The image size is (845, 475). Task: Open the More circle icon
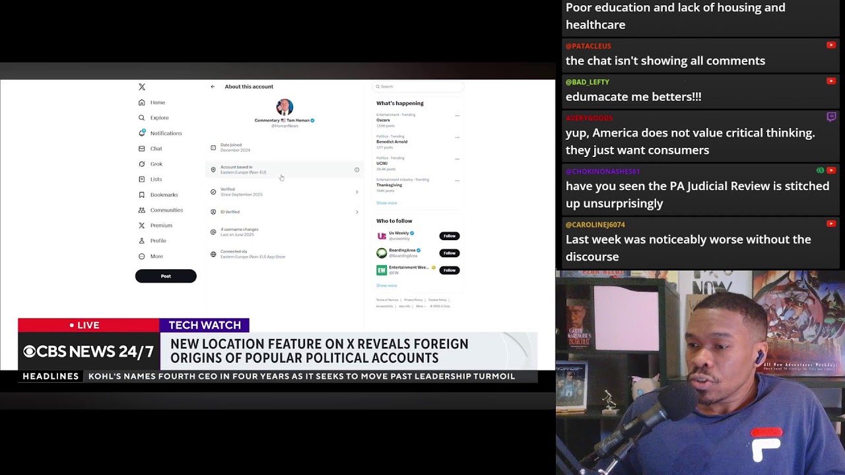tap(142, 256)
